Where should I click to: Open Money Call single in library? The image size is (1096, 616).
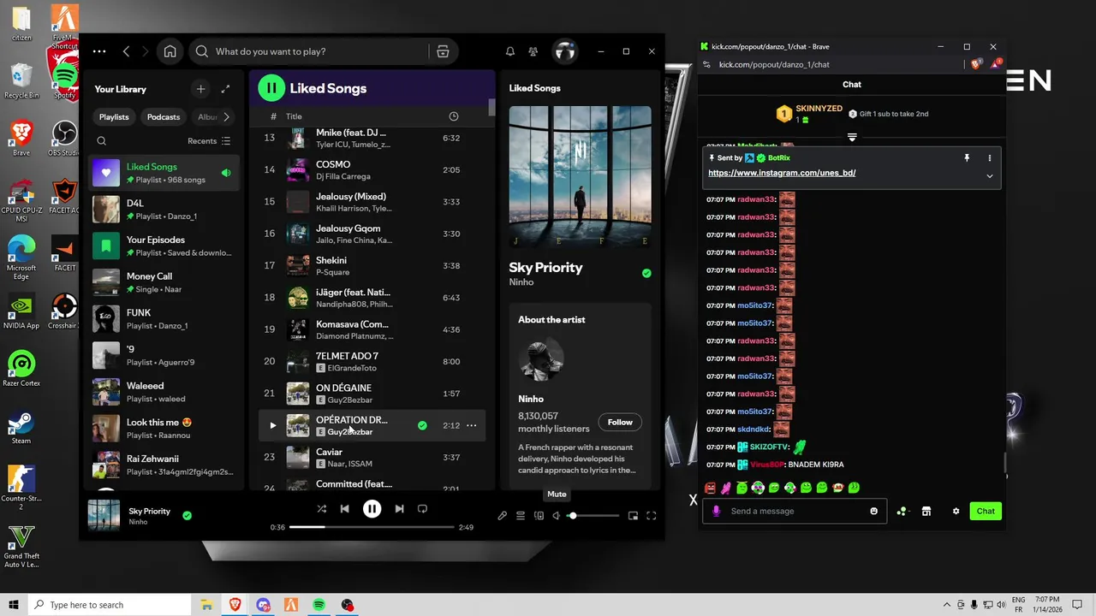tap(164, 282)
